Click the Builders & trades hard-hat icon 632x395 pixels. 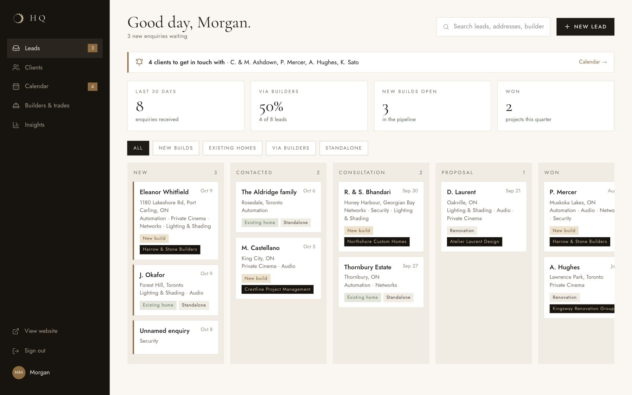(x=16, y=105)
